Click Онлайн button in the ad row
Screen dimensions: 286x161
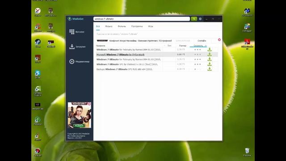pyautogui.click(x=202, y=41)
